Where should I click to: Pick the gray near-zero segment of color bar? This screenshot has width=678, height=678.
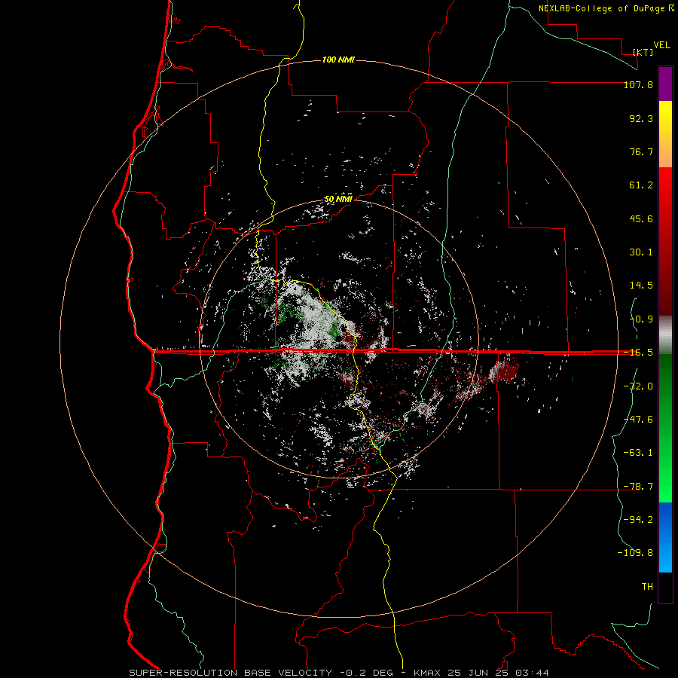point(665,335)
